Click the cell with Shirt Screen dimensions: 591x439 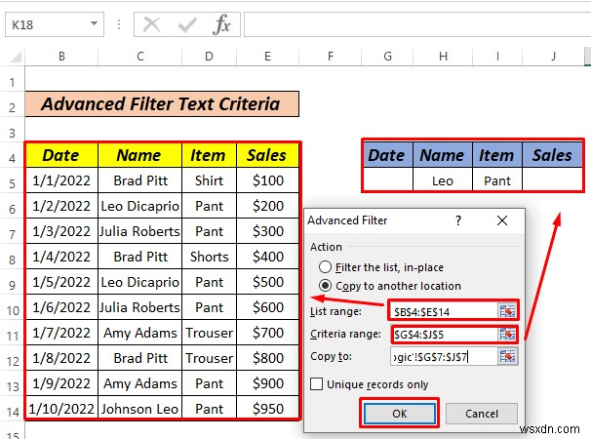[209, 180]
